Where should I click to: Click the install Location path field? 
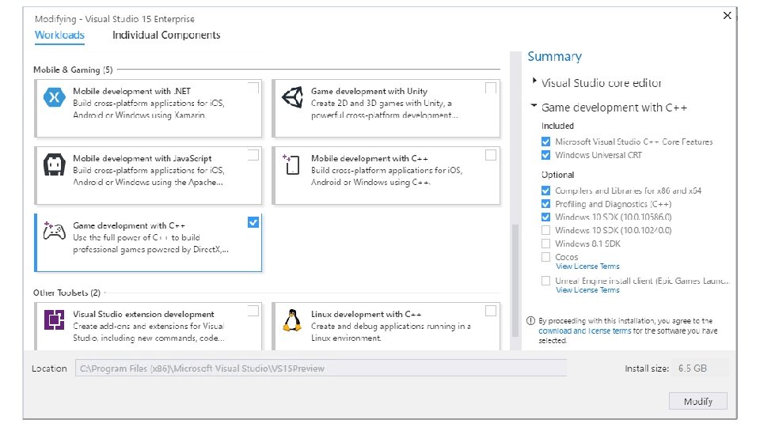[x=321, y=368]
